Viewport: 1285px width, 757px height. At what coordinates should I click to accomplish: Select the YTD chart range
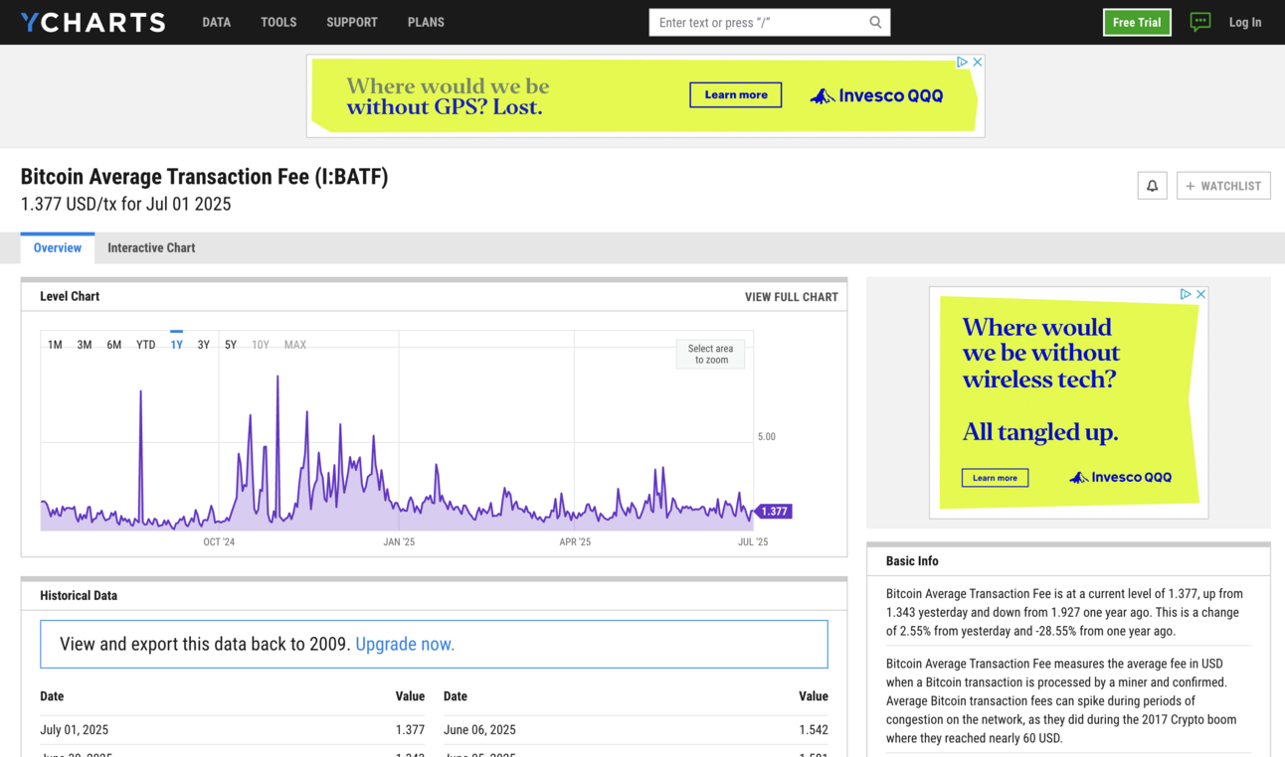click(x=146, y=345)
